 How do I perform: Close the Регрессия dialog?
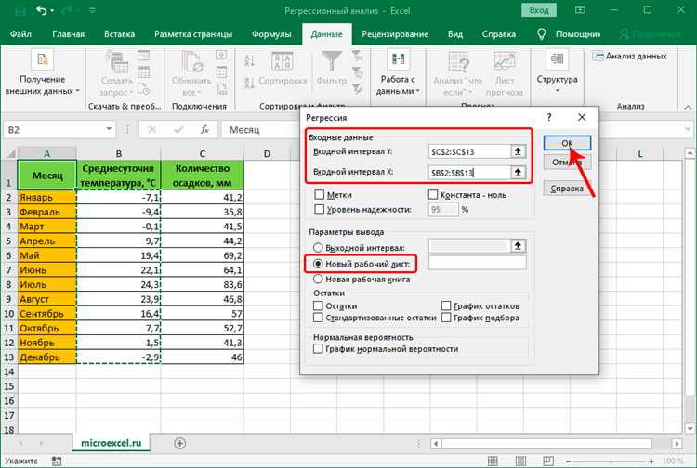pyautogui.click(x=582, y=117)
